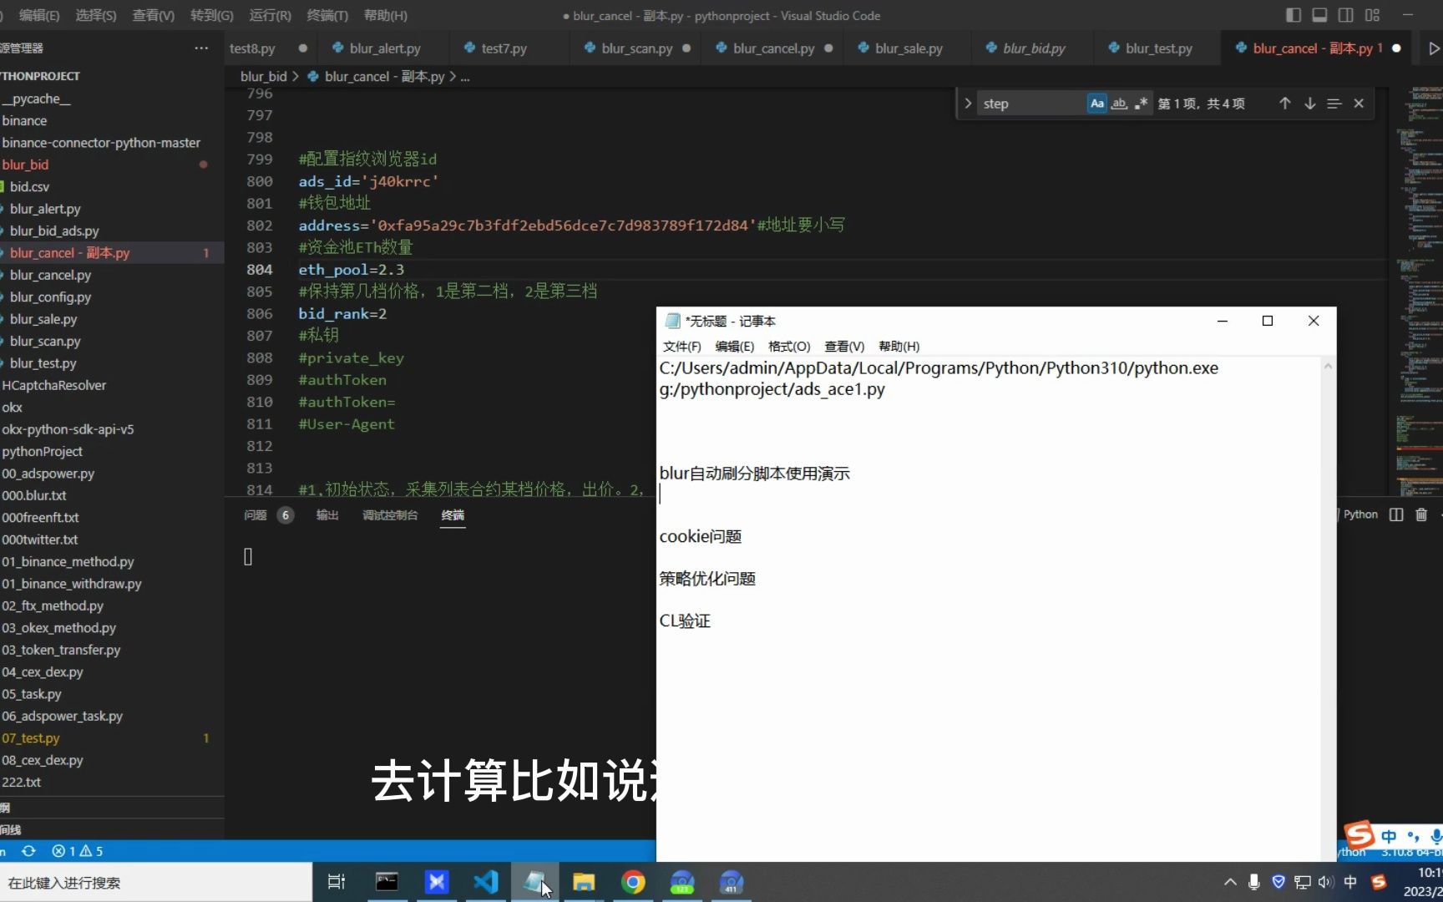Toggle Match Case in find widget
Viewport: 1443px width, 902px height.
tap(1097, 104)
